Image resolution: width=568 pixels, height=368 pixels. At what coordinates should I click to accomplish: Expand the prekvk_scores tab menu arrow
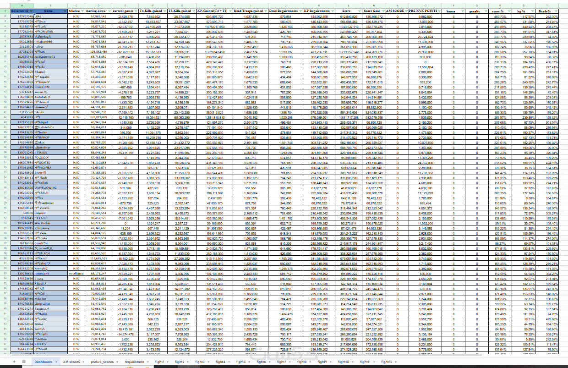coord(117,362)
